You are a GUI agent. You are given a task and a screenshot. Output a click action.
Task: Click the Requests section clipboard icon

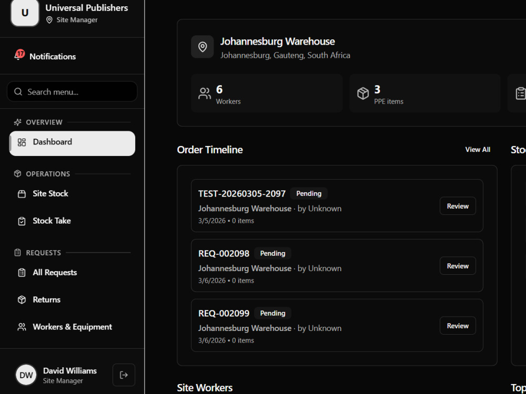[17, 253]
